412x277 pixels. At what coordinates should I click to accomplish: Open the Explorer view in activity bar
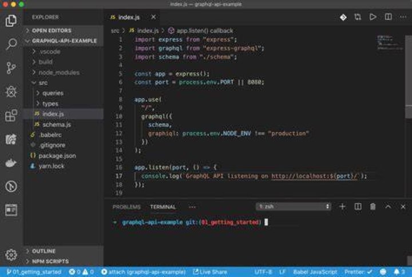point(11,21)
